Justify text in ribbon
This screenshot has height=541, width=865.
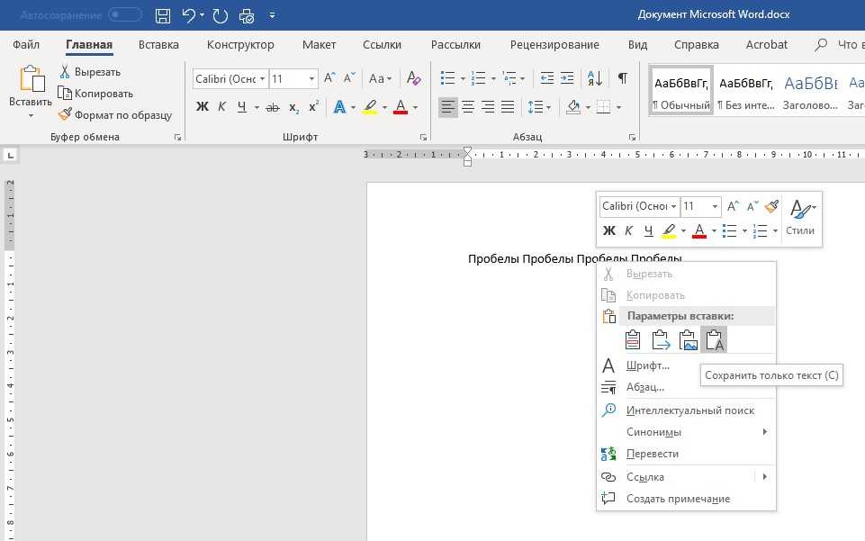[508, 107]
